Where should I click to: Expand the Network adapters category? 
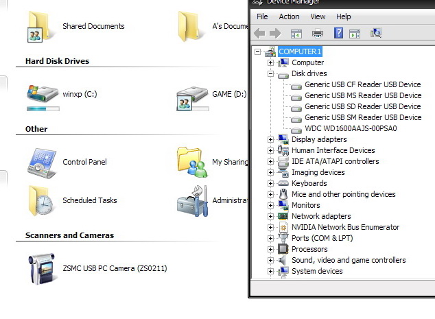(x=270, y=216)
